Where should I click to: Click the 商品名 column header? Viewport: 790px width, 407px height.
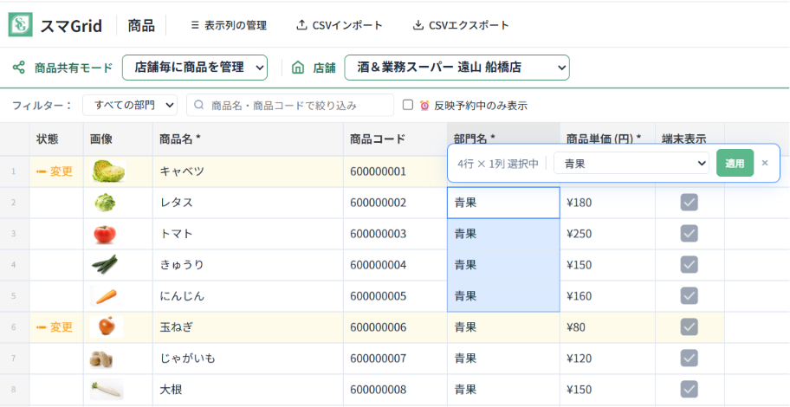click(249, 139)
